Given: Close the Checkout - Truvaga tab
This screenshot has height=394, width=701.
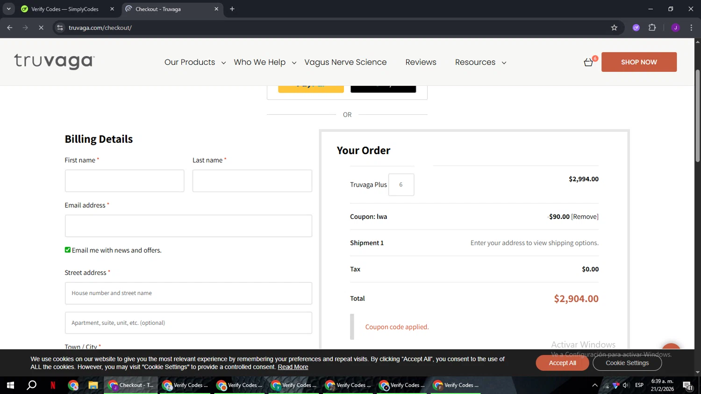Looking at the screenshot, I should point(216,9).
